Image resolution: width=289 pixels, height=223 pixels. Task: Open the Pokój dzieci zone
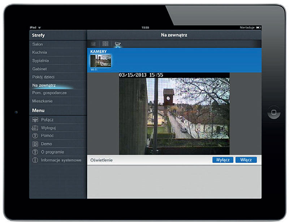pyautogui.click(x=58, y=77)
